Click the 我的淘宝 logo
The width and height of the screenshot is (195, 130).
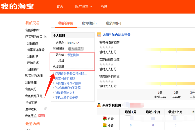coord(18,6)
